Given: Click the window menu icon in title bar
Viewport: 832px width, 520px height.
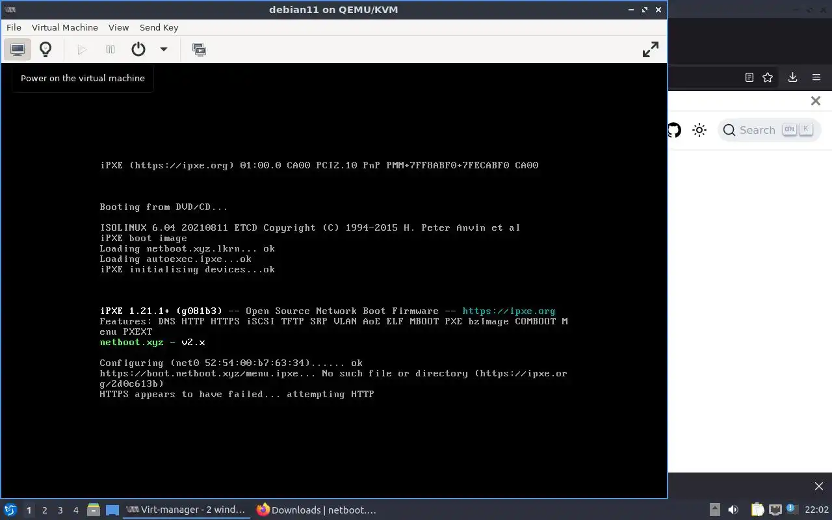Looking at the screenshot, I should click(10, 10).
